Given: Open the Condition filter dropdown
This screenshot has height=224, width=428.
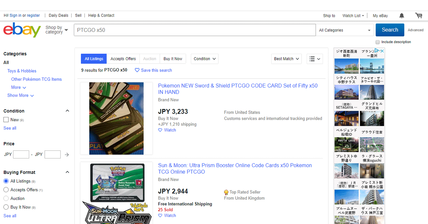Looking at the screenshot, I should 205,59.
